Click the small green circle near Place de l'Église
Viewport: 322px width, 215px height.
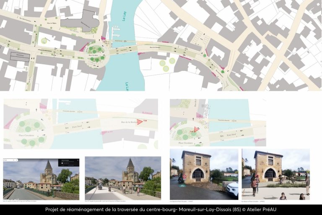[x=44, y=41]
